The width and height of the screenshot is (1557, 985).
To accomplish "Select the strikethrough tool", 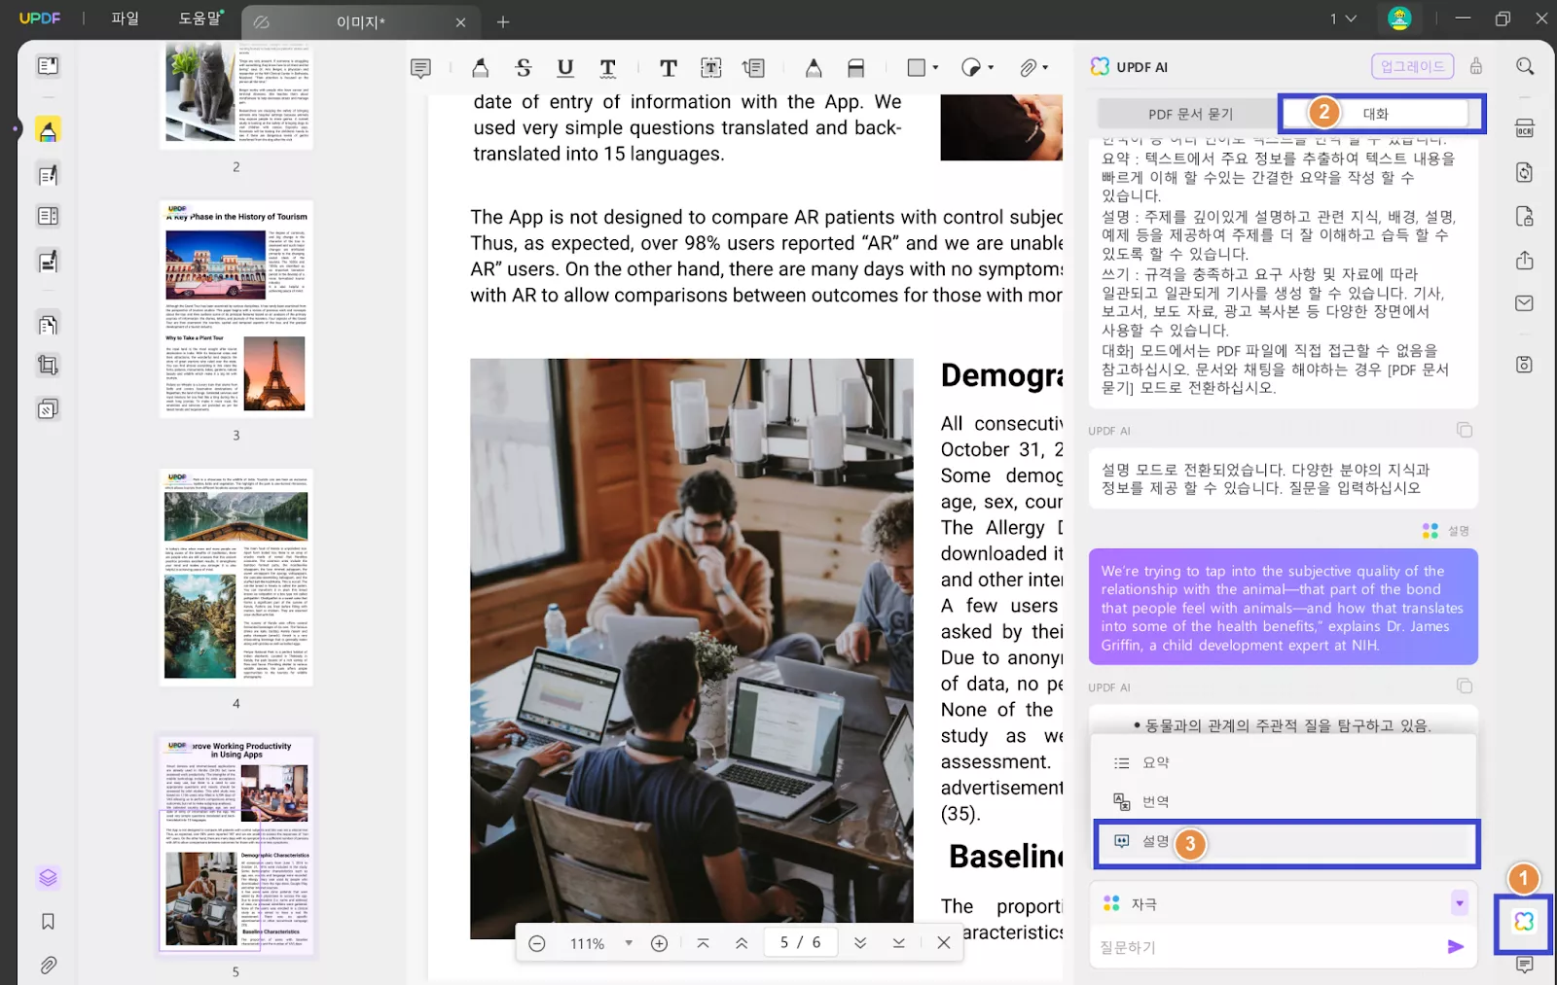I will (x=524, y=68).
